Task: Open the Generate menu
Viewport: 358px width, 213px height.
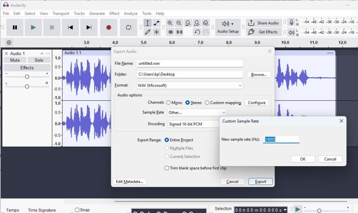Action: [97, 14]
